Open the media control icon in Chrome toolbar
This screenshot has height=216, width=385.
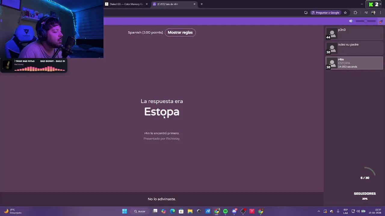[x=366, y=13]
